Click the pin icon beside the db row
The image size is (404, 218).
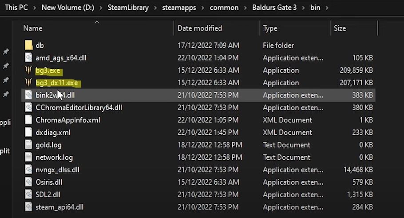[6, 52]
